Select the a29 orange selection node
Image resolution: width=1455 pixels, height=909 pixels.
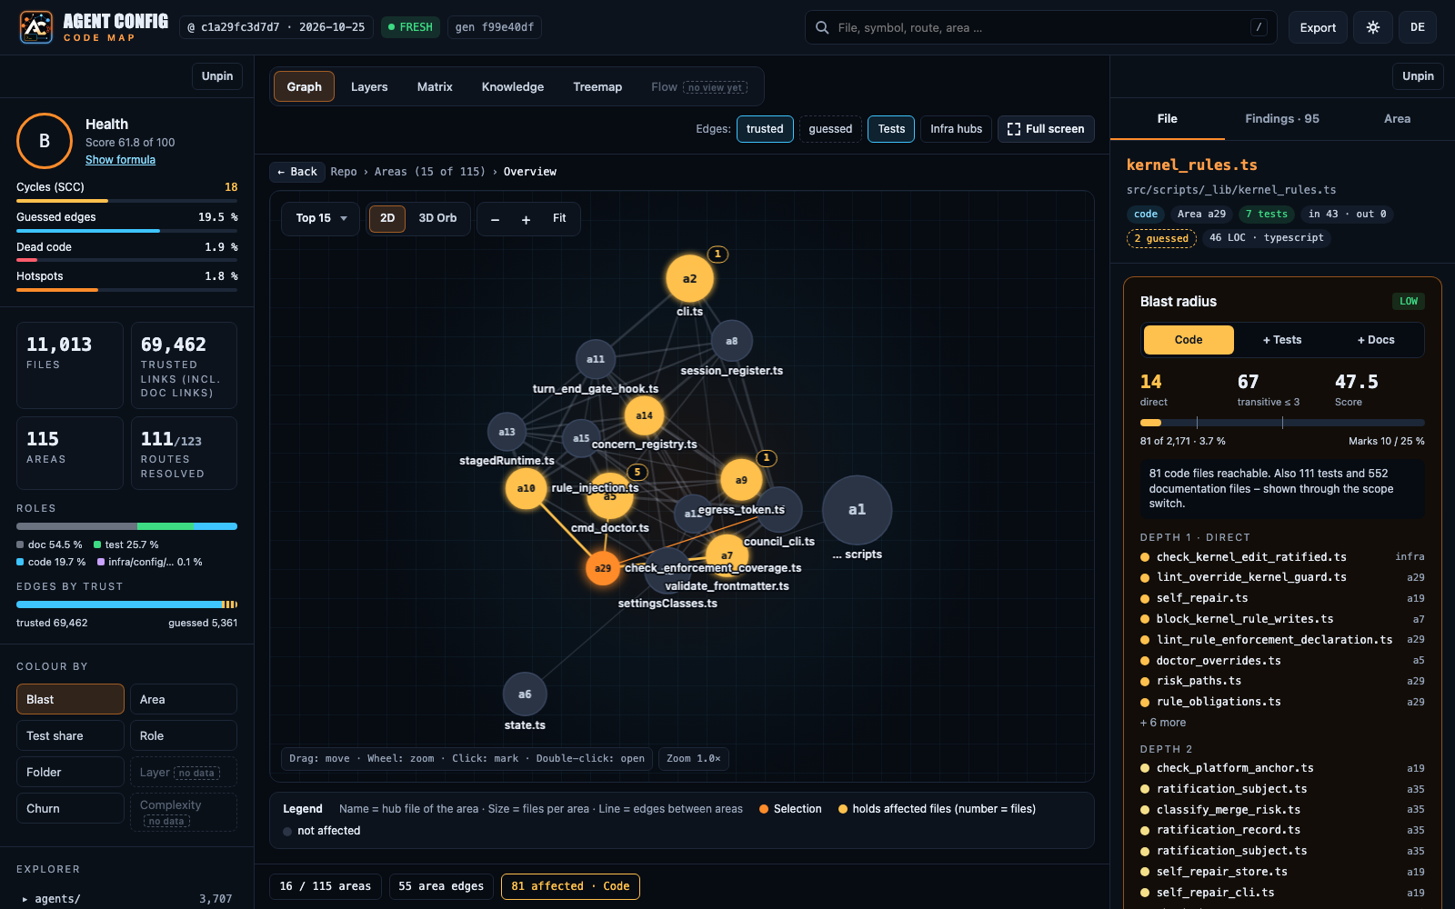point(603,568)
